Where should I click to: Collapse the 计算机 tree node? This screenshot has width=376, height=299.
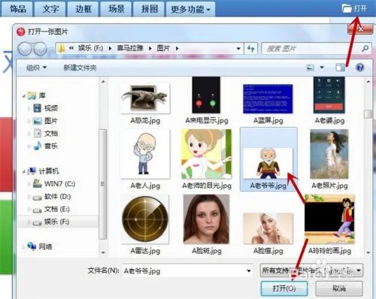pos(24,172)
